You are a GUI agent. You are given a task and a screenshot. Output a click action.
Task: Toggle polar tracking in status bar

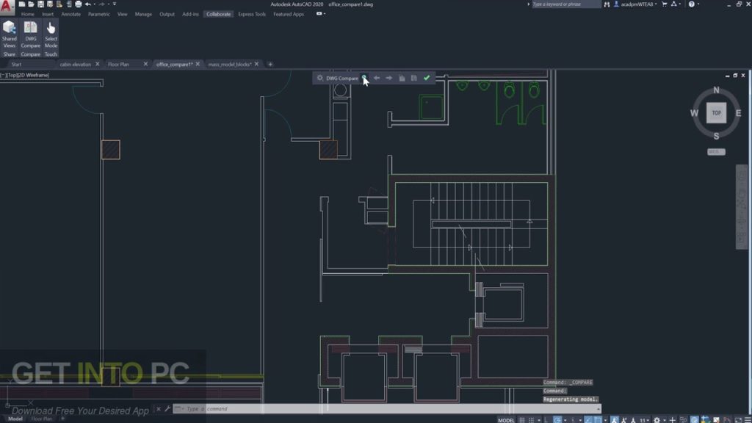[x=557, y=420]
